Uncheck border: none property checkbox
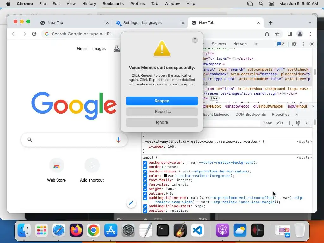The height and width of the screenshot is (243, 324). point(145,167)
